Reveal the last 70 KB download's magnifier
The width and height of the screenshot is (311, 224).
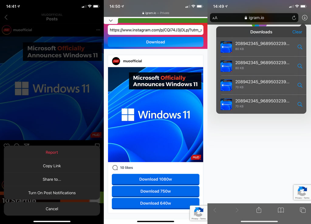coord(300,104)
